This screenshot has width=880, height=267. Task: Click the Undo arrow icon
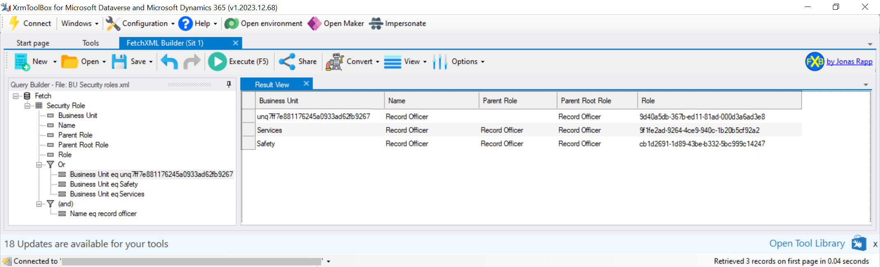click(169, 62)
